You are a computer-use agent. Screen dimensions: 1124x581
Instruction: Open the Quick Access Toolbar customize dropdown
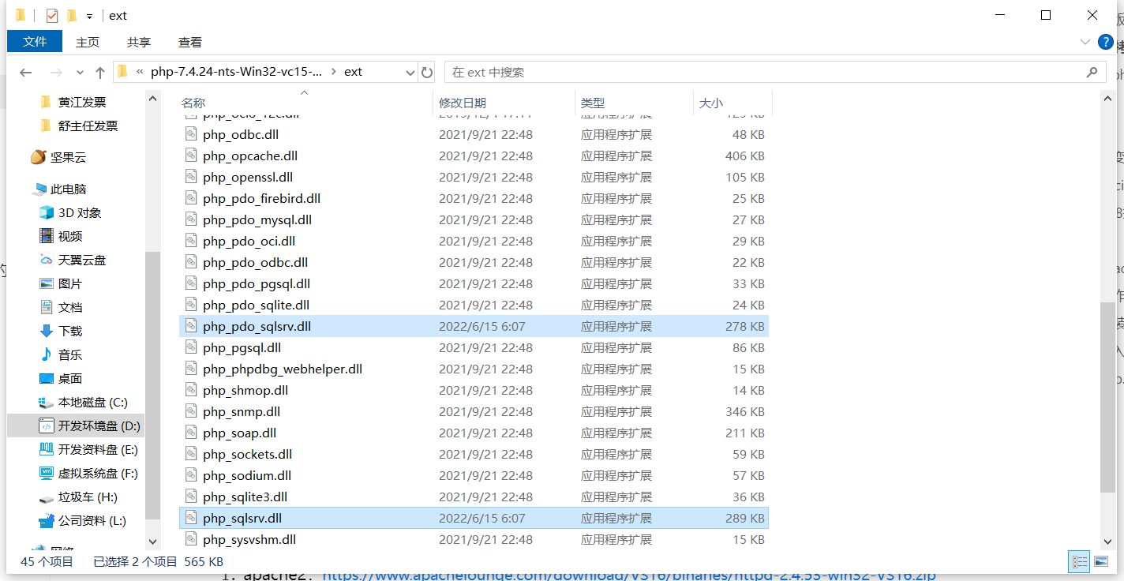(89, 17)
